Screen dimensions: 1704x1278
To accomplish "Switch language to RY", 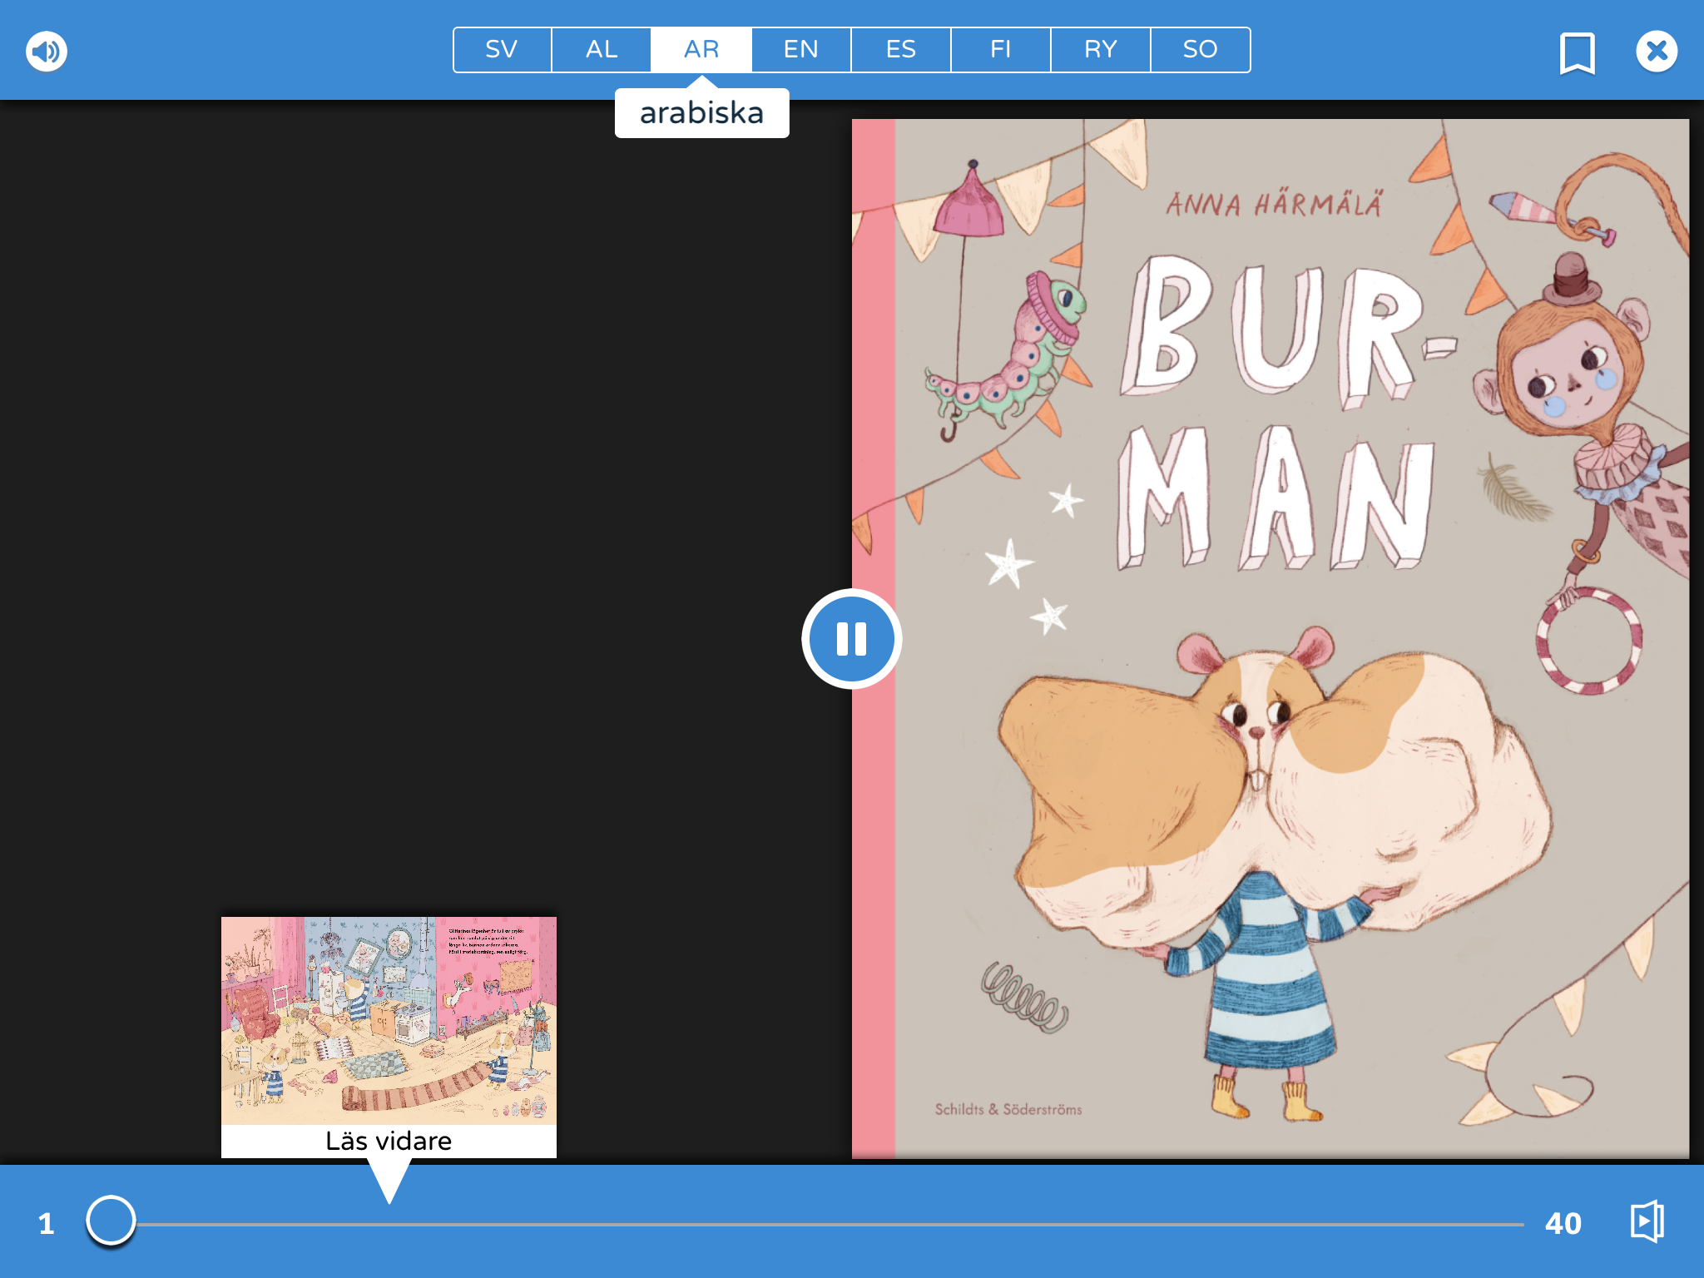I will [x=1101, y=50].
